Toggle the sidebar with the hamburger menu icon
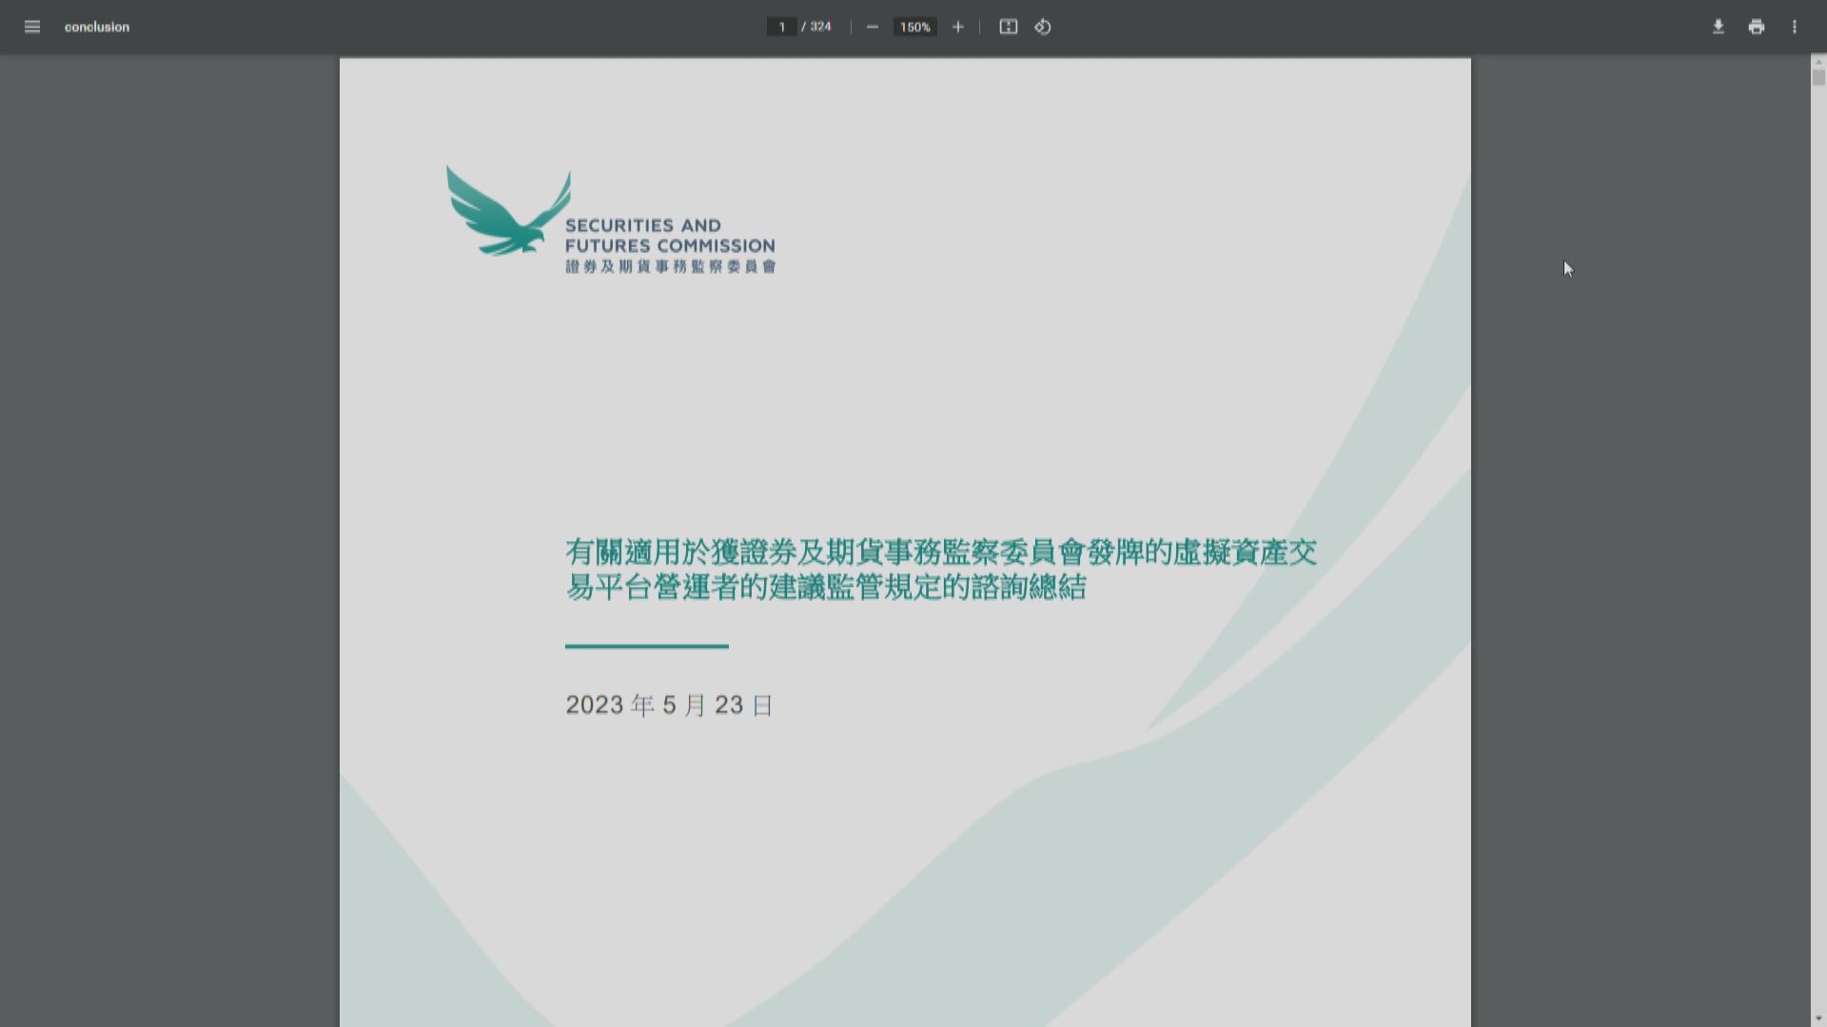The height and width of the screenshot is (1027, 1827). (x=32, y=27)
